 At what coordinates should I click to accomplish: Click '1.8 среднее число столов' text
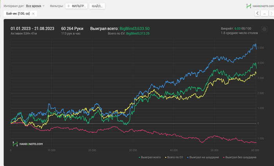(239, 33)
